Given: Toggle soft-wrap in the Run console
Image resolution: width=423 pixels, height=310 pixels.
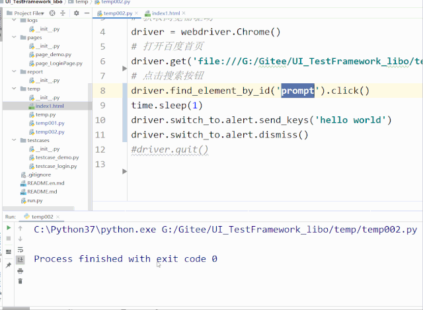Looking at the screenshot, I should click(20, 249).
